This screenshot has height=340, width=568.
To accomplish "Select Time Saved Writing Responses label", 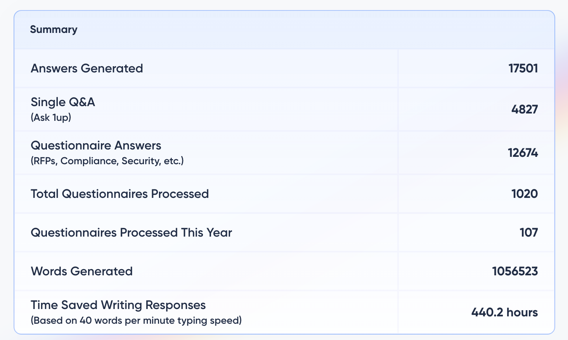I will 118,305.
